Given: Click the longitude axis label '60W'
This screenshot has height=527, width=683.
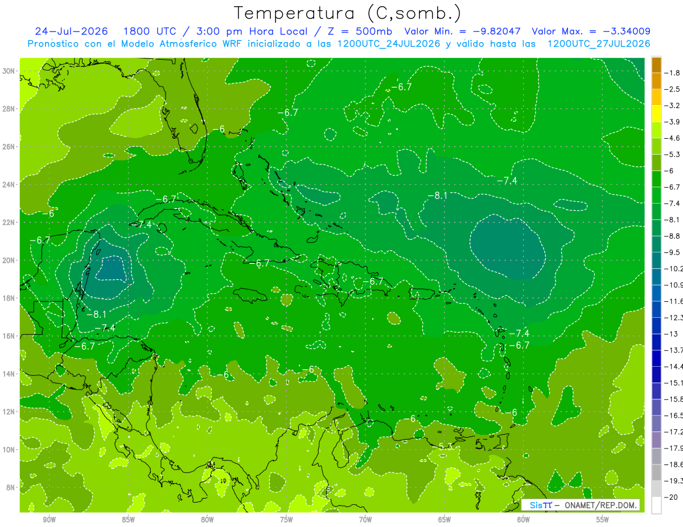Looking at the screenshot, I should point(524,520).
